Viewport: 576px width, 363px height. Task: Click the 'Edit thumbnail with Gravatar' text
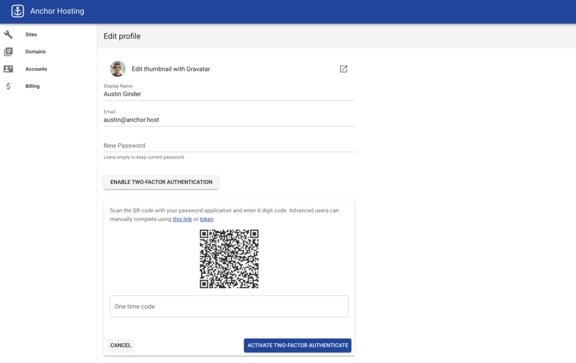[x=171, y=69]
